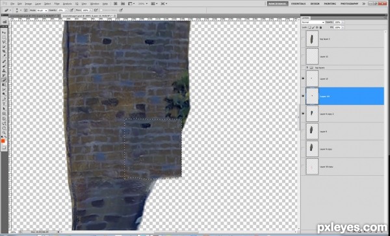
Task: Open the Image menu
Action: 29,4
